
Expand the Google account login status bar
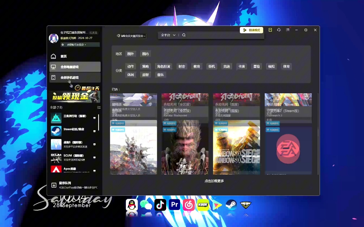[80, 44]
